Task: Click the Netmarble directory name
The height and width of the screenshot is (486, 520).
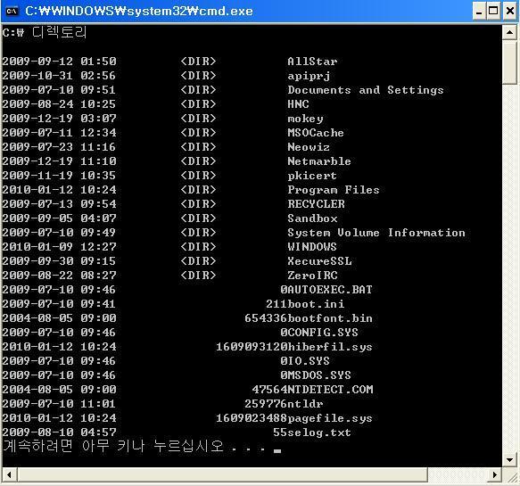Action: pos(319,161)
